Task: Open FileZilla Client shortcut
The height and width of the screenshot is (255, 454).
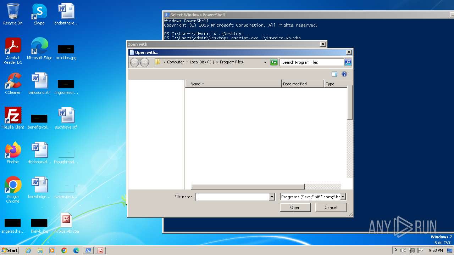Action: (x=13, y=118)
